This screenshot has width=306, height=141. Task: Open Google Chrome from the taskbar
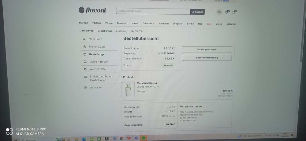pyautogui.click(x=121, y=138)
